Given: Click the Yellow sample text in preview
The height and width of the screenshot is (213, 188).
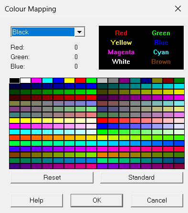Looking at the screenshot, I should click(x=121, y=42).
